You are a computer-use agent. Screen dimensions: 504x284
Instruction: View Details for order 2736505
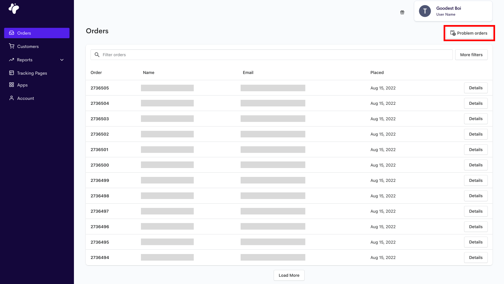476,88
